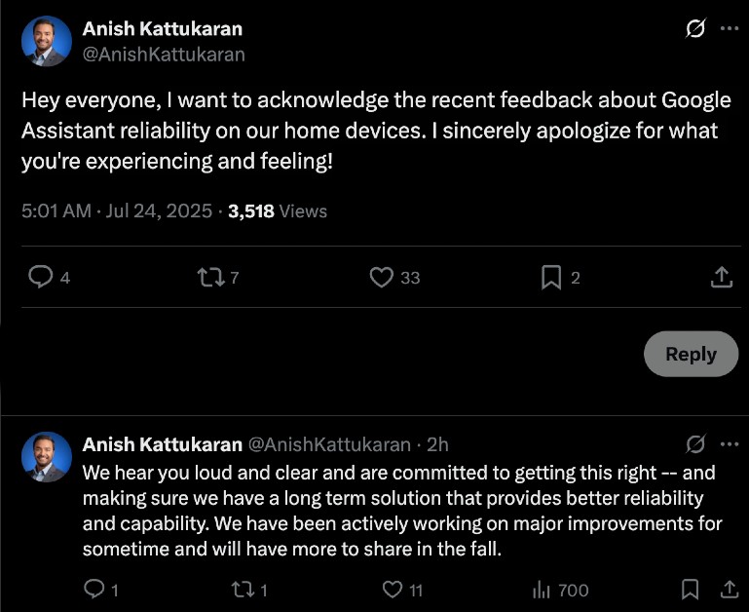
Task: Expand more options on the reply tweet
Action: 729,444
